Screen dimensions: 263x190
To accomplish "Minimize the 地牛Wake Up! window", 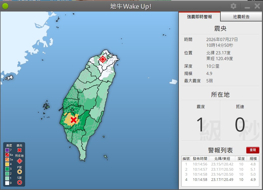I will (x=247, y=8).
